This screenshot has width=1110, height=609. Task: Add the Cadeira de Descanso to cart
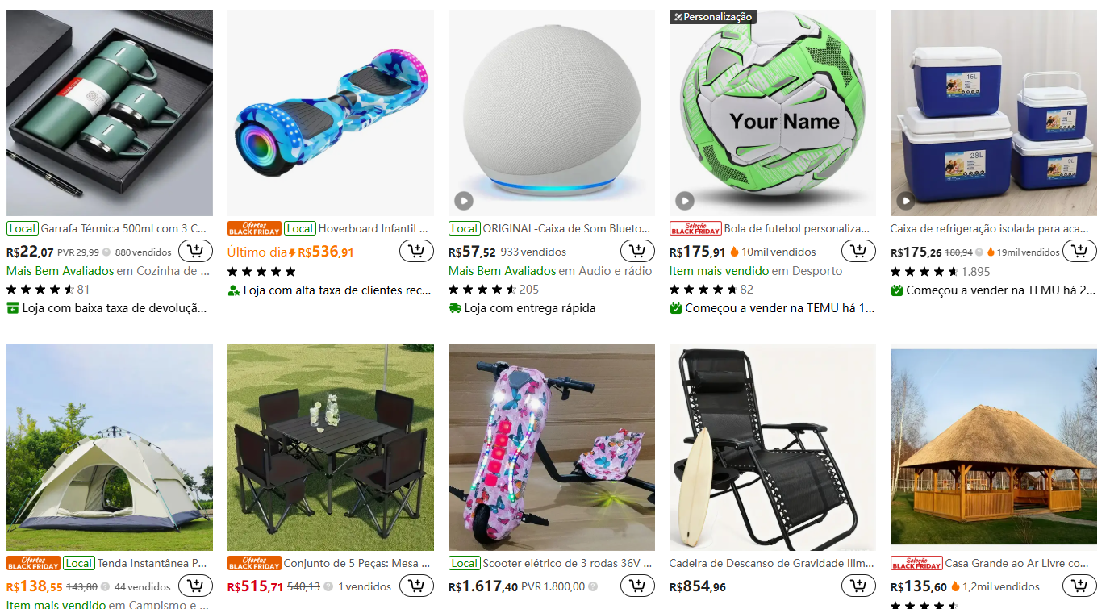pos(858,586)
